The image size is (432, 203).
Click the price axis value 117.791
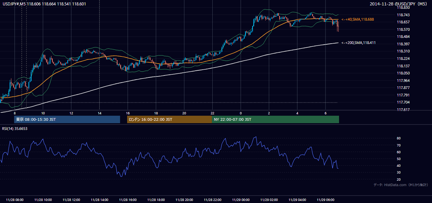pos(403,95)
